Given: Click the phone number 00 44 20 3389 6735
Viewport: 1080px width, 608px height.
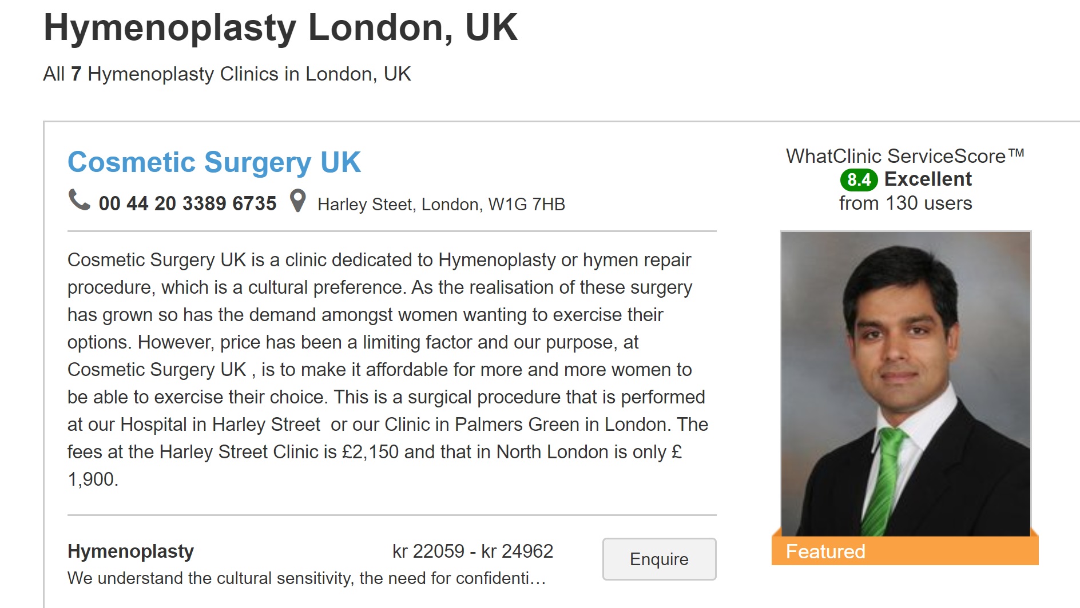Looking at the screenshot, I should (x=187, y=203).
